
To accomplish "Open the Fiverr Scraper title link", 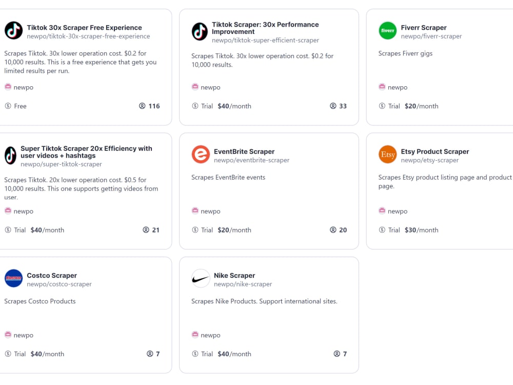I will pos(424,28).
